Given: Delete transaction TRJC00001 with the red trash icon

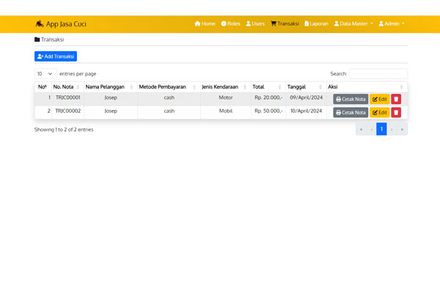Looking at the screenshot, I should coord(396,99).
